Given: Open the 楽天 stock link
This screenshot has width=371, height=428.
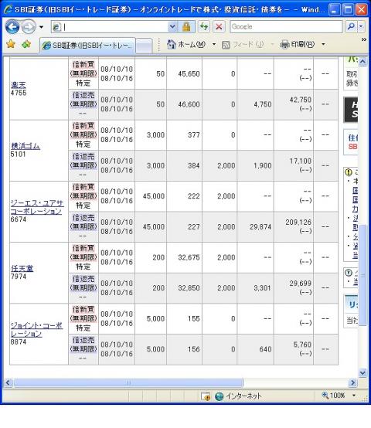Looking at the screenshot, I should (19, 85).
